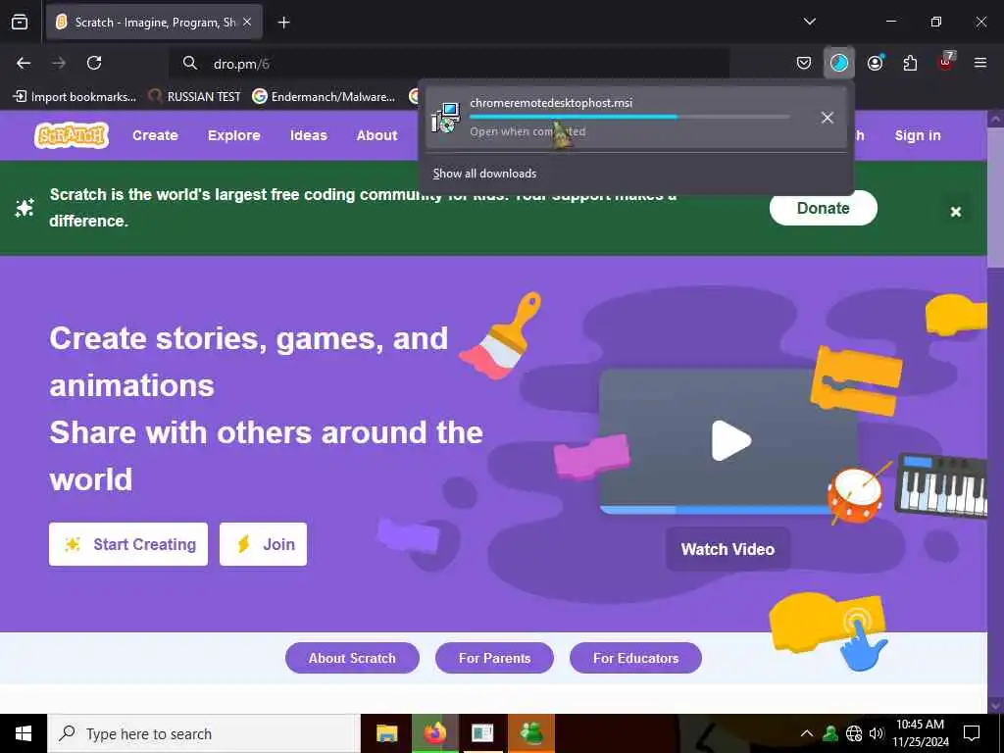
Task: Click the download progress bar
Action: pos(629,117)
